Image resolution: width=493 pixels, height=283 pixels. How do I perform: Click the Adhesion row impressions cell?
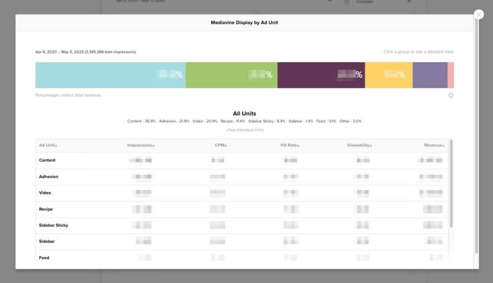tap(142, 177)
